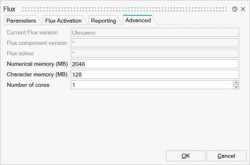Image resolution: width=250 pixels, height=165 pixels.
Task: Close the Flux dialog with X
Action: (243, 9)
